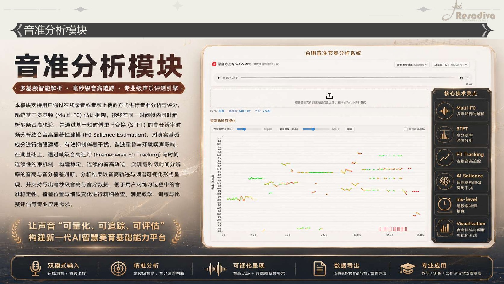
Task: Adjust the 垂直缩放 (音高) slider
Action: pos(316,129)
